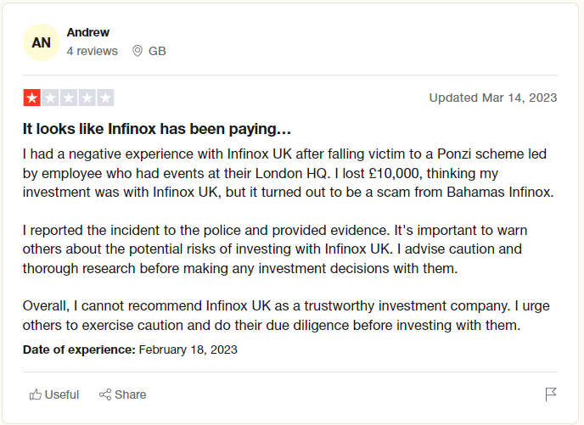Open the Updated Mar 14, 2023 date
The image size is (584, 425).
point(493,98)
